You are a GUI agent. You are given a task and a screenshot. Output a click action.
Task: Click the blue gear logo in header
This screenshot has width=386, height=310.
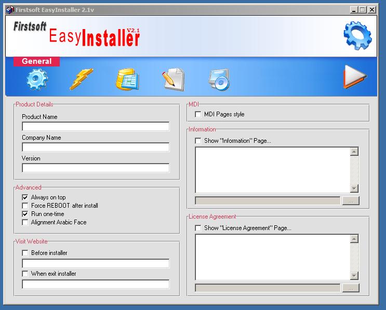click(357, 35)
